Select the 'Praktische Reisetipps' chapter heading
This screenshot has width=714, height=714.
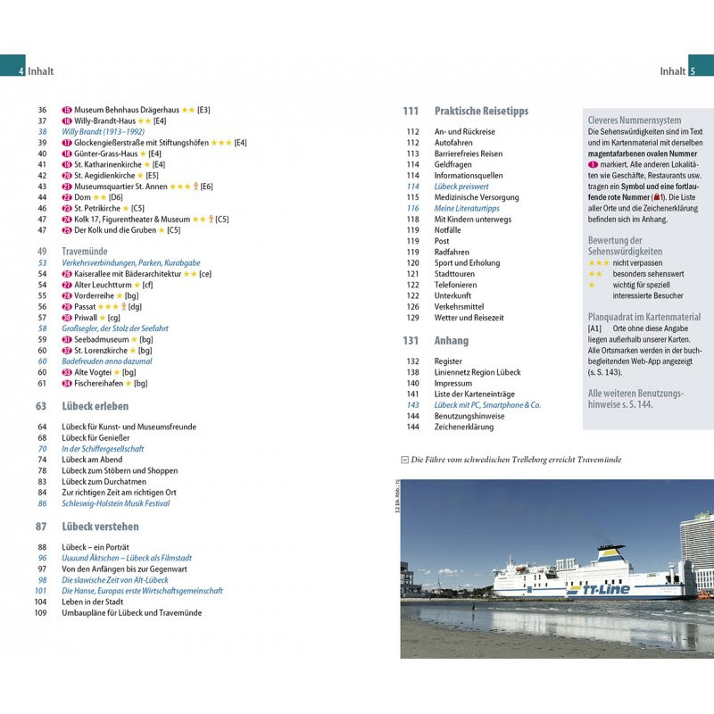[x=481, y=112]
